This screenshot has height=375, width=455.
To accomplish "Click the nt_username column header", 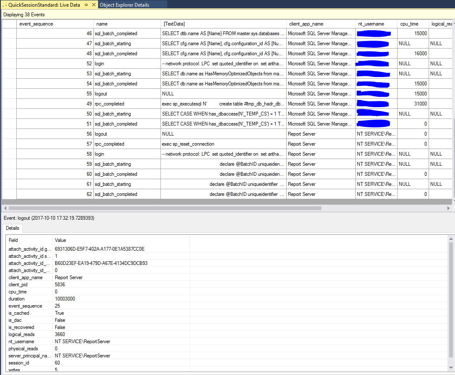I will click(x=371, y=24).
